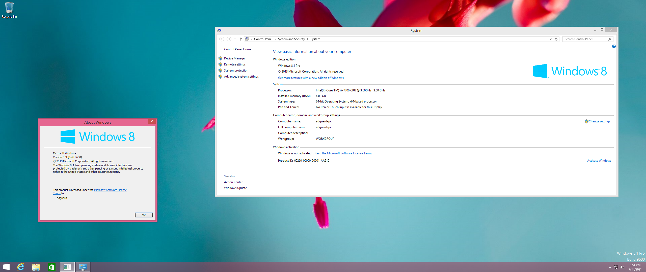Click the computer name adguard-pc value

[x=324, y=121]
